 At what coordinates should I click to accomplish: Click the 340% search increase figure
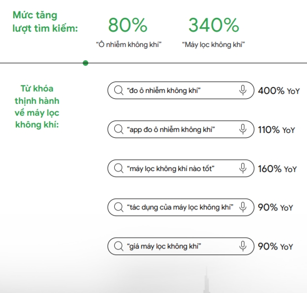pyautogui.click(x=214, y=25)
